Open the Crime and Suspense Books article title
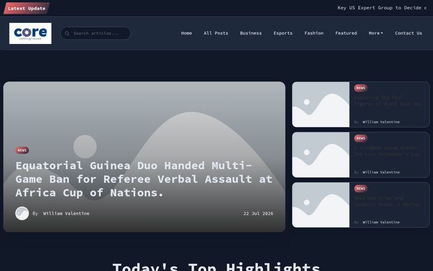433x271 pixels. pos(388,201)
